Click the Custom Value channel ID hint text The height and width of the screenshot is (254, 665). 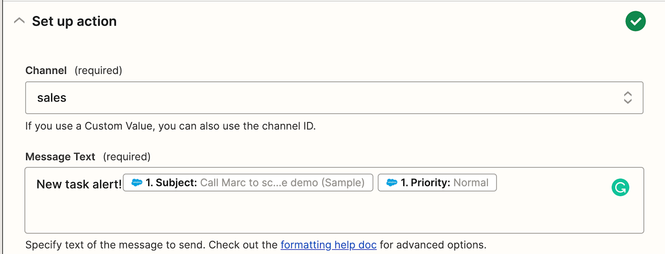click(x=170, y=127)
